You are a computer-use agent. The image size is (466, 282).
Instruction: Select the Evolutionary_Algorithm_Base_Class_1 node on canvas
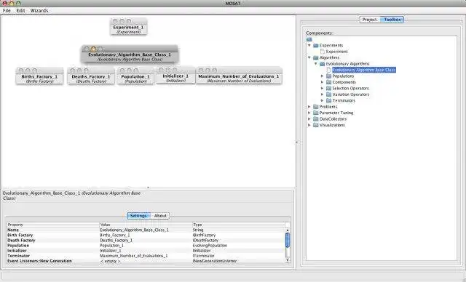(x=130, y=55)
